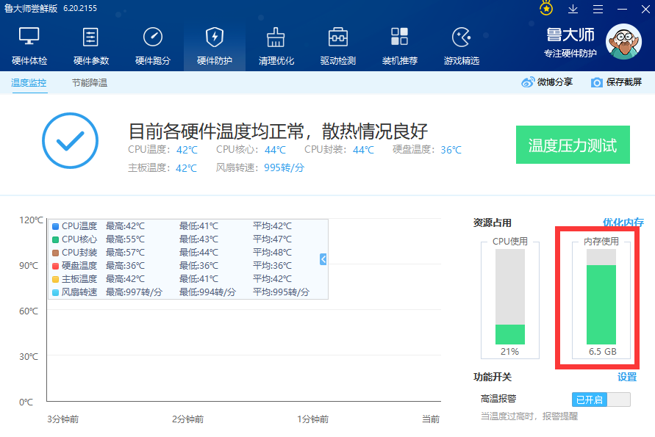Open user profile via the avatar picture
The height and width of the screenshot is (437, 655).
coord(623,42)
